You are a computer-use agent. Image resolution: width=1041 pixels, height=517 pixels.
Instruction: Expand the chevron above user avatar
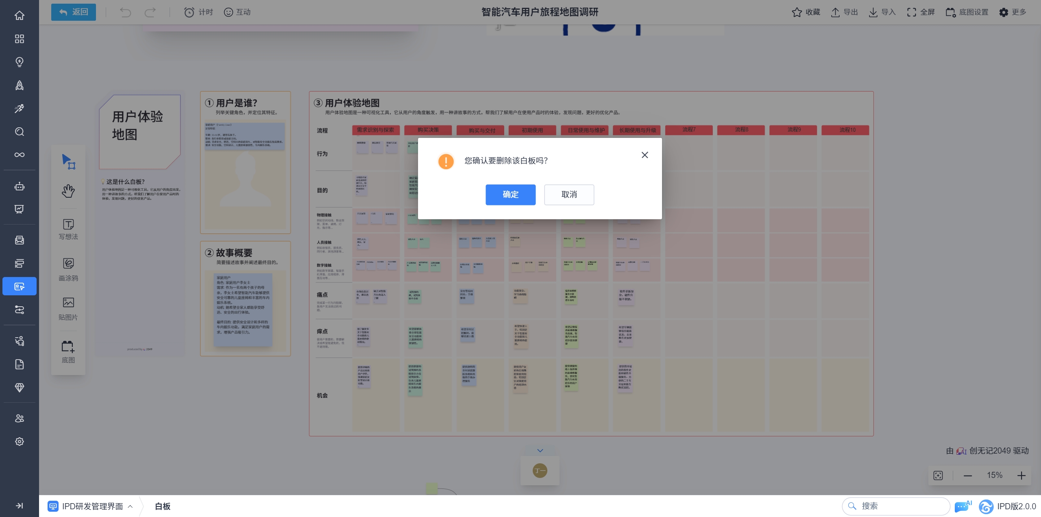(540, 450)
